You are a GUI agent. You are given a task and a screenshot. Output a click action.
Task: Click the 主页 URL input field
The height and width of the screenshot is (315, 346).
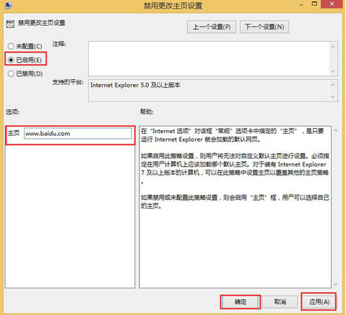point(78,134)
